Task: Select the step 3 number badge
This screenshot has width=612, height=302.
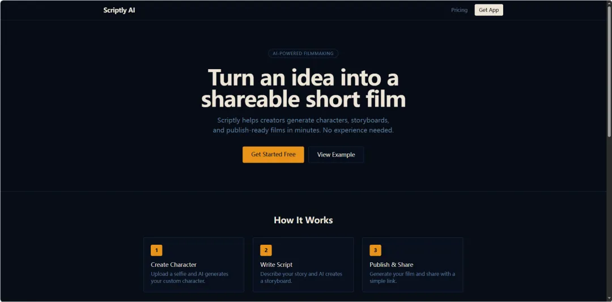Action: pyautogui.click(x=376, y=250)
